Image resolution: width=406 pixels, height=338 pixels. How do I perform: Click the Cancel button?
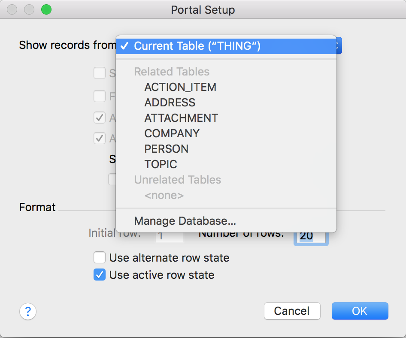point(292,311)
